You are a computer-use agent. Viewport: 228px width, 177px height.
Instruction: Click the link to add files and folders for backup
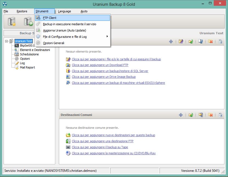116,59
